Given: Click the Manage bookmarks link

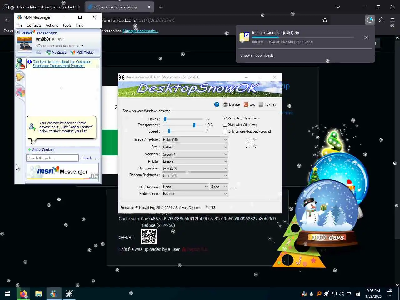Looking at the screenshot, I should (x=141, y=31).
